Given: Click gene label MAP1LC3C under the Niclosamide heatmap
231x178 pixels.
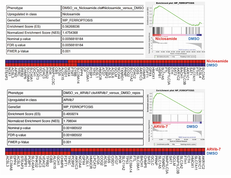Looking at the screenshot, I should [53, 76].
